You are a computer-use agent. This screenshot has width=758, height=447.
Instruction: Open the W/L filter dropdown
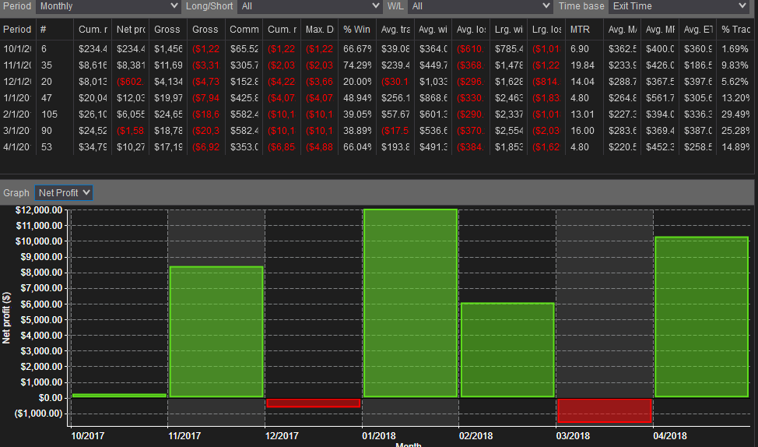480,6
